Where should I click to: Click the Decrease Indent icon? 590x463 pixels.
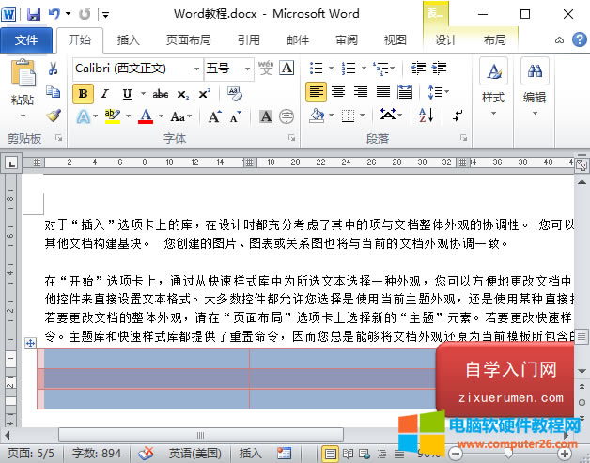point(418,68)
